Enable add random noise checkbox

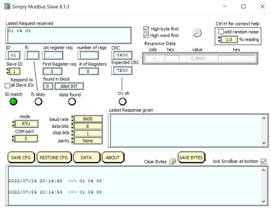[x=221, y=32]
